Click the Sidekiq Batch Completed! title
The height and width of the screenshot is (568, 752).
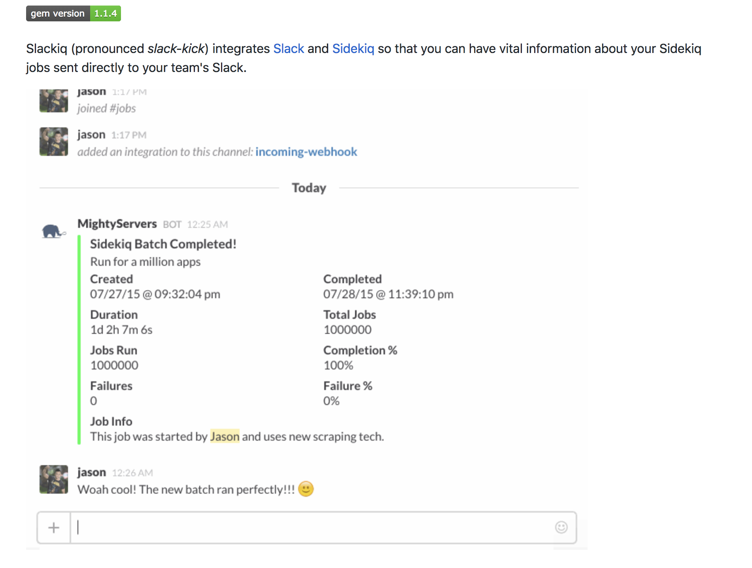pos(163,244)
